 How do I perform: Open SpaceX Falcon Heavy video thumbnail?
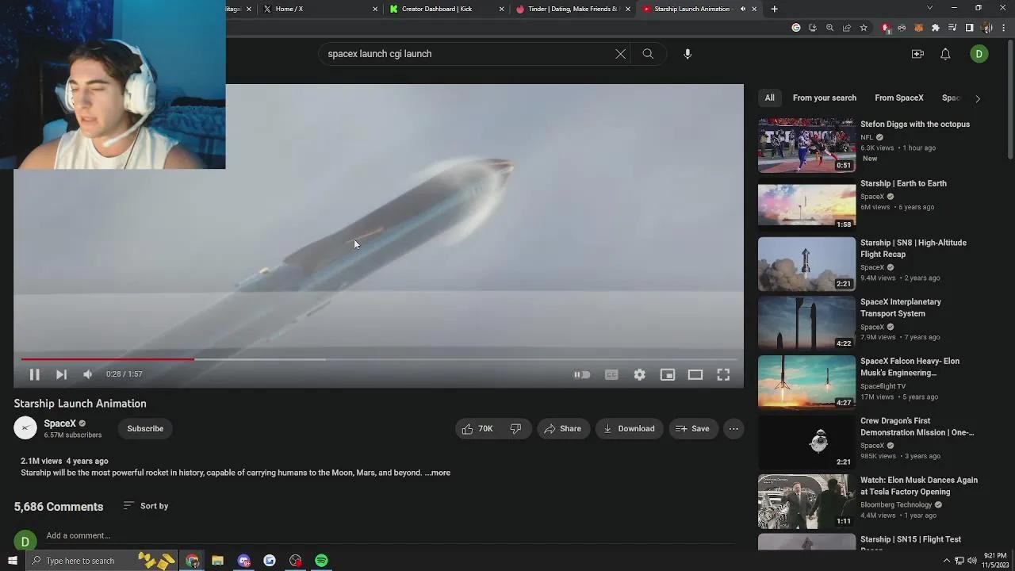pyautogui.click(x=806, y=382)
